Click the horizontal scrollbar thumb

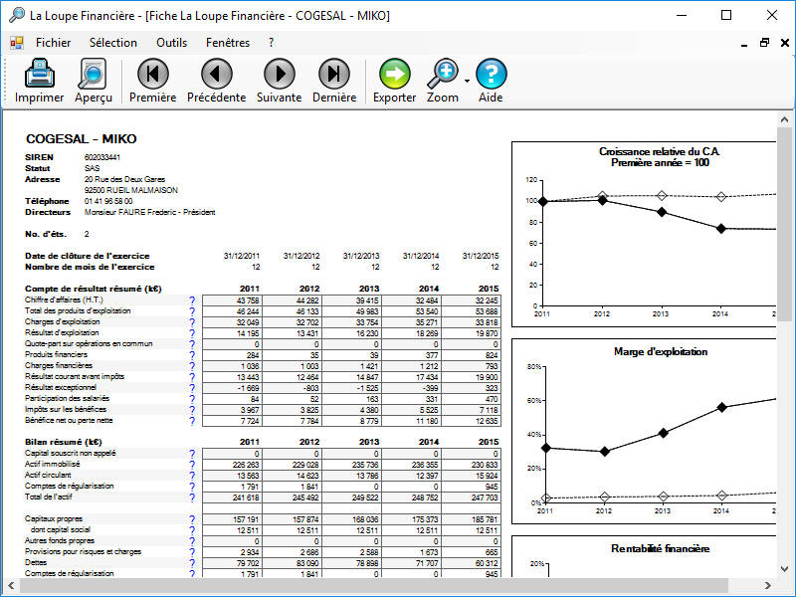click(x=374, y=585)
